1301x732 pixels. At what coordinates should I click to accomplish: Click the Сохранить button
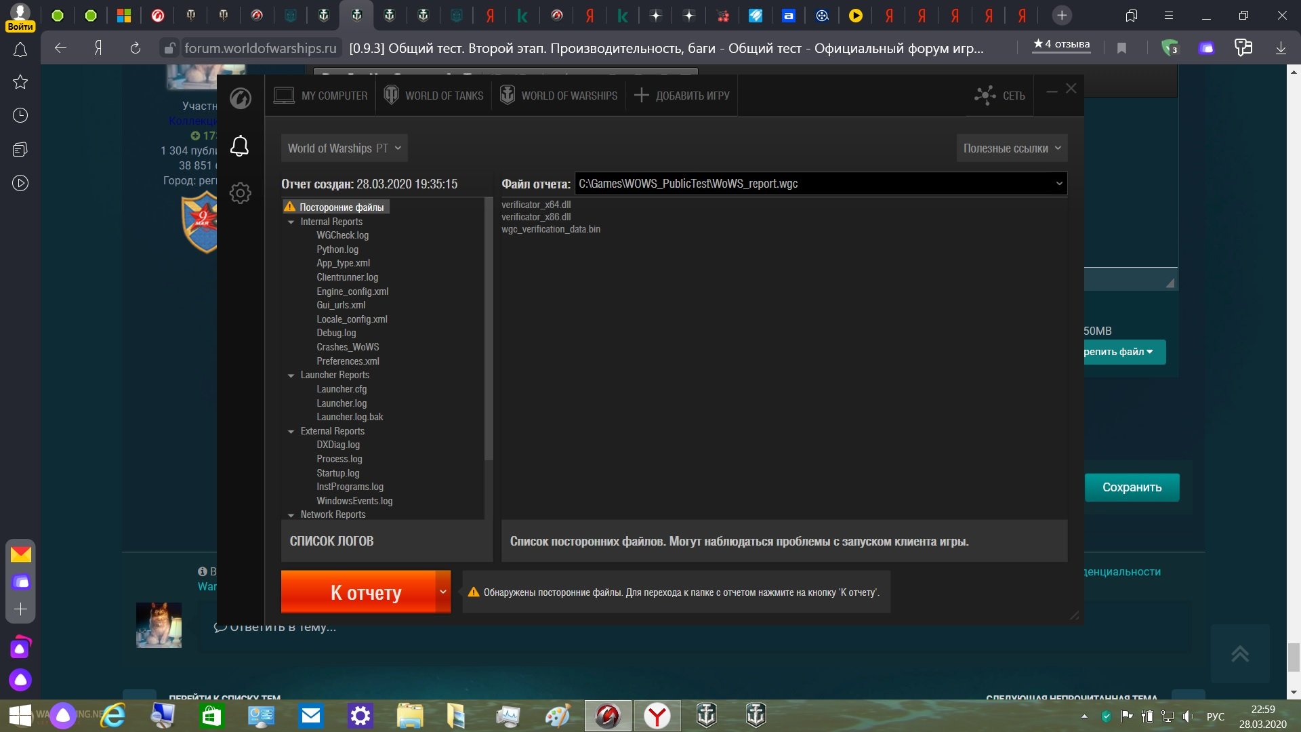1132,487
